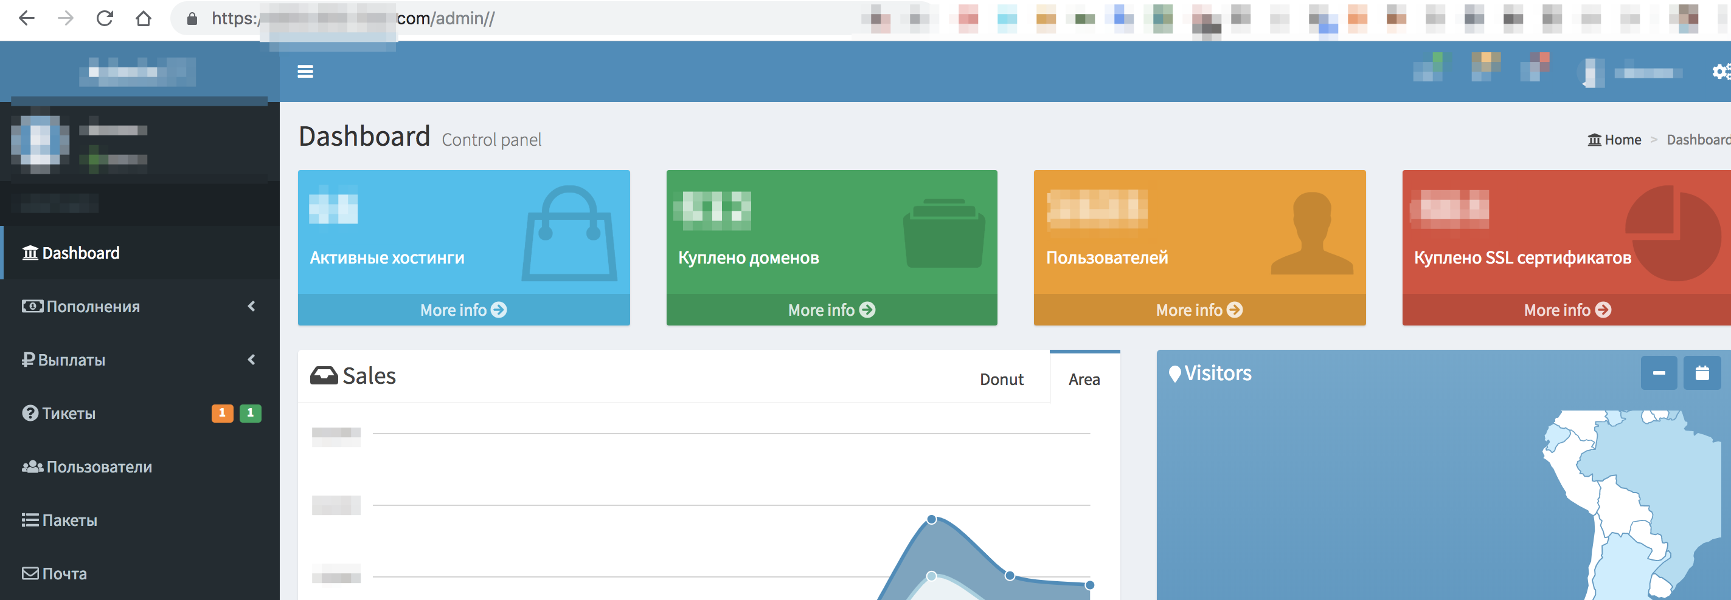Click the Control panel subtitle text
The width and height of the screenshot is (1731, 600).
coord(492,140)
